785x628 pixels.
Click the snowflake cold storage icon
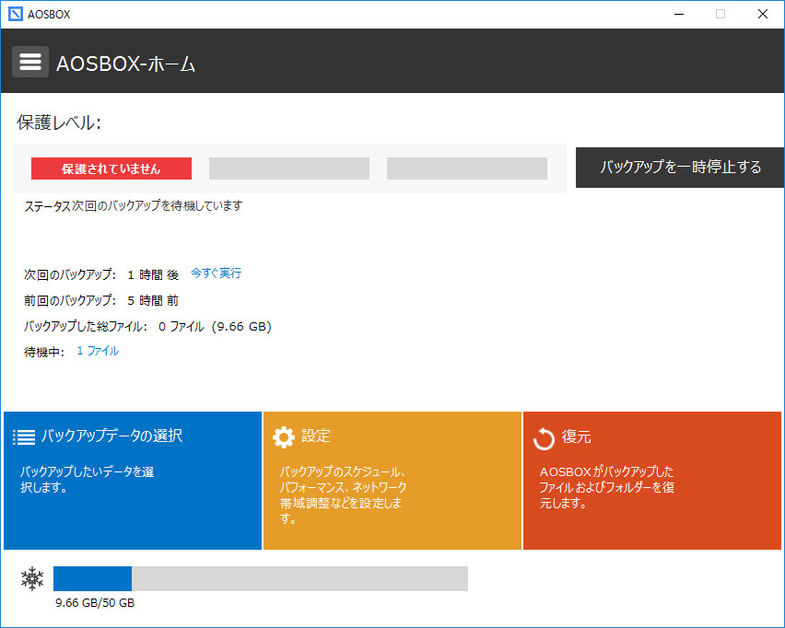click(x=32, y=578)
